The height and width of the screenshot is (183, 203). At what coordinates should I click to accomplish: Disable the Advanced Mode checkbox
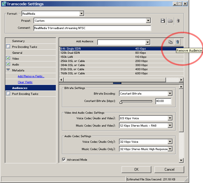(x=64, y=160)
